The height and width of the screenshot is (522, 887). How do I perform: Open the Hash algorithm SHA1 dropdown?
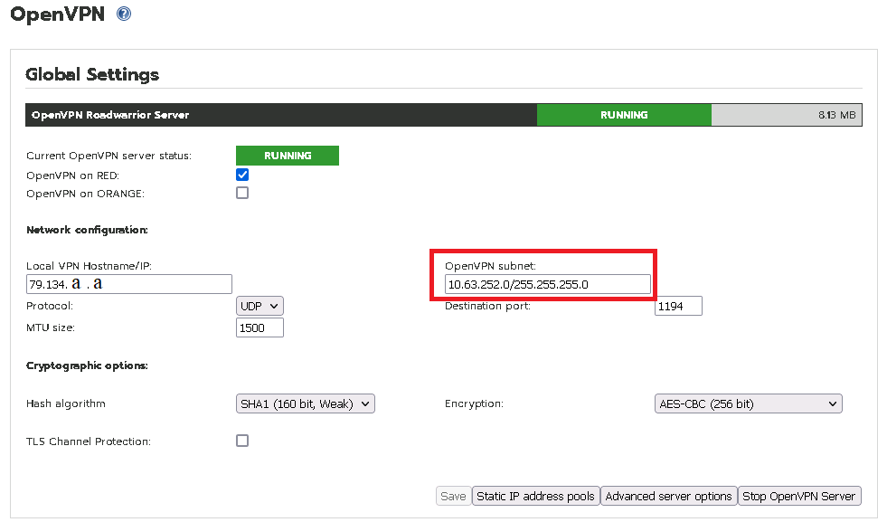pos(306,403)
